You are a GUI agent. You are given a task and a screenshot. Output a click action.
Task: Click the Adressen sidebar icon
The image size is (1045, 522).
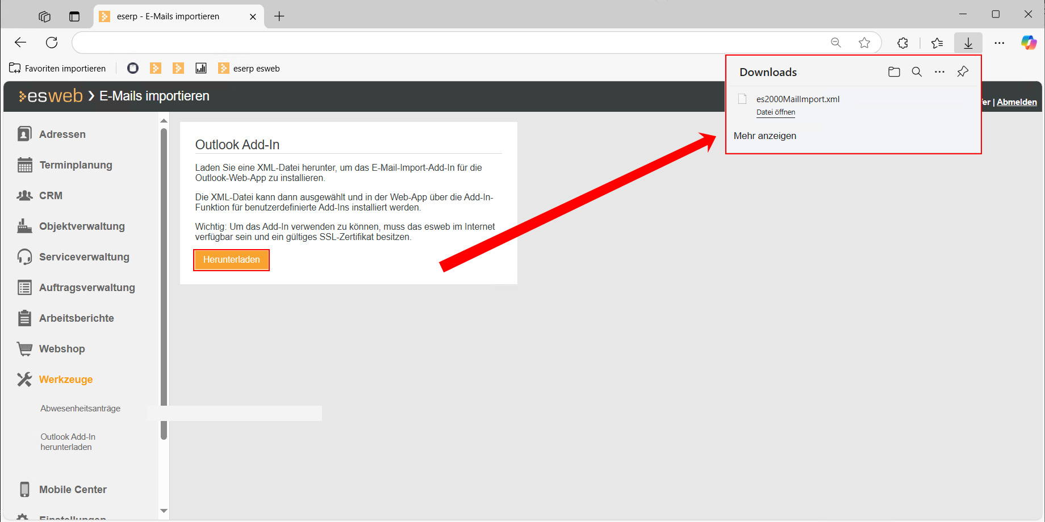[x=24, y=134]
